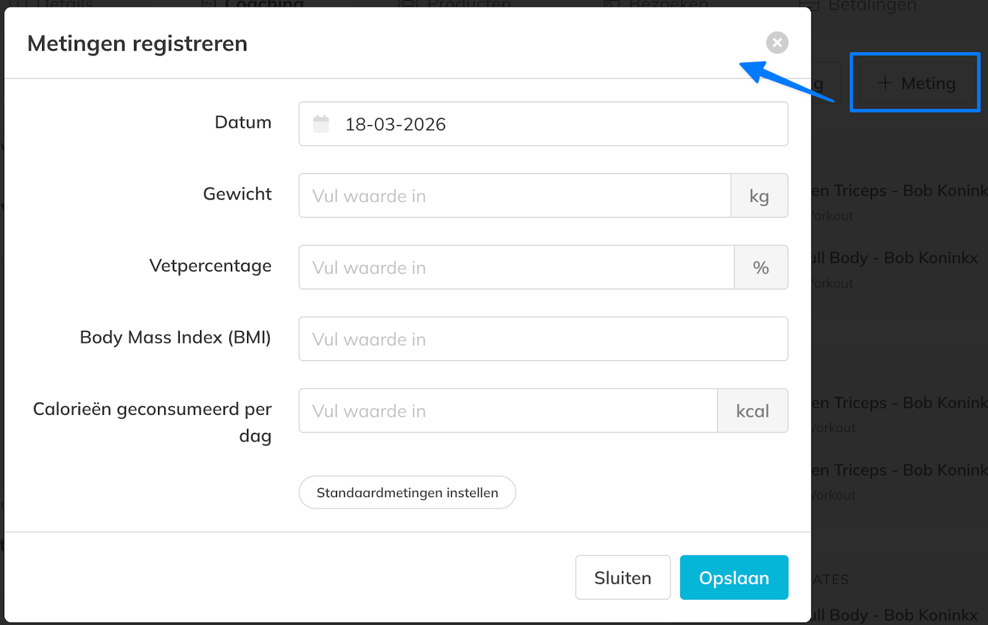This screenshot has width=988, height=625.
Task: Focus the Body Mass Index input
Action: pyautogui.click(x=543, y=339)
